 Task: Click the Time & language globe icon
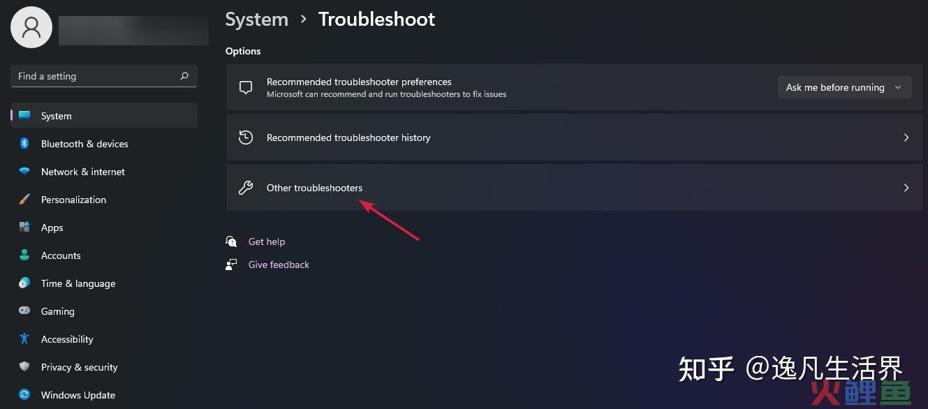tap(24, 283)
